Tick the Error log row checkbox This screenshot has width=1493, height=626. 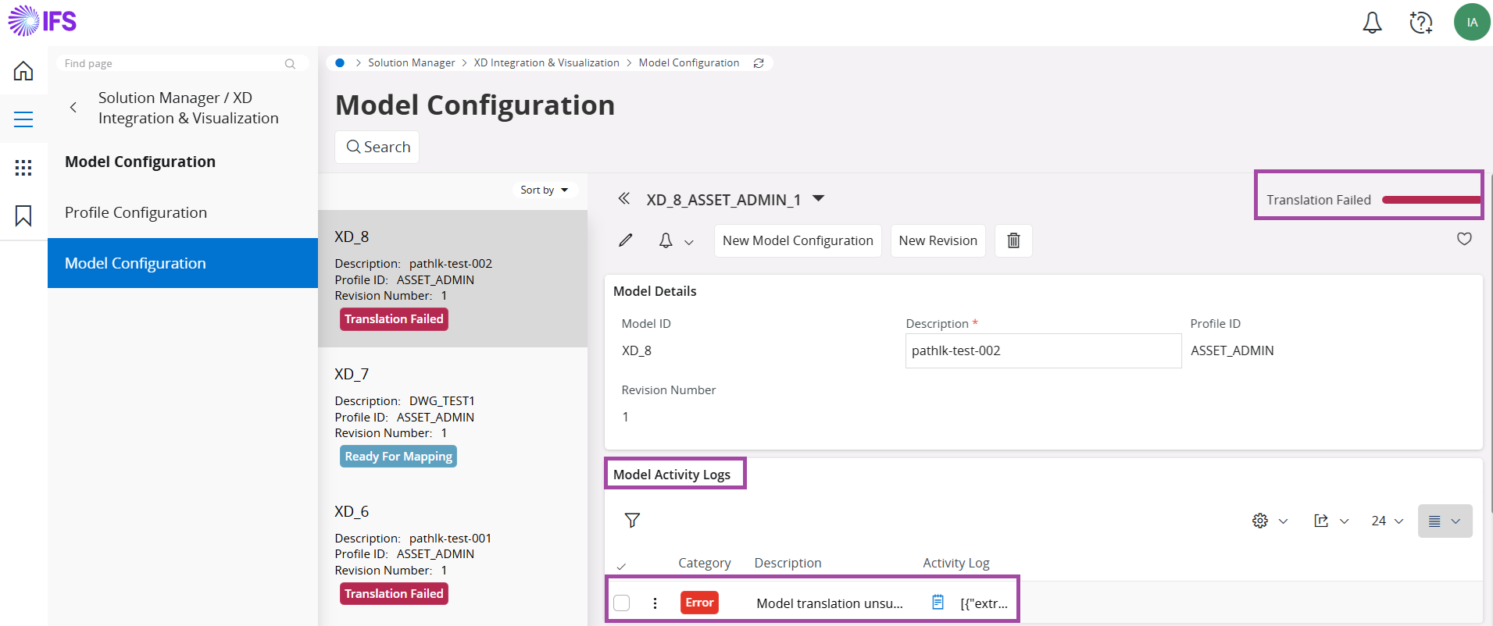(622, 603)
